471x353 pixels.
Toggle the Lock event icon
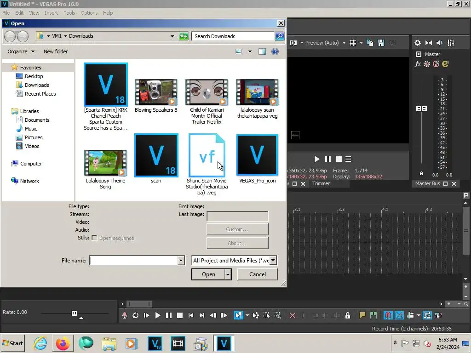(x=348, y=315)
